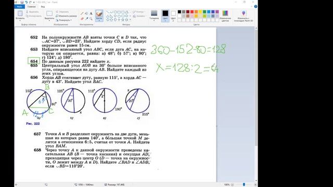Pick the Oval shape in shapes gallery
This screenshot has width=333, height=187.
coord(116,12)
